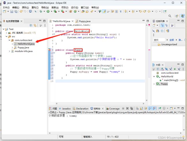187x141 pixels.
Task: Click Last Edit Location arrow icon
Action: point(141,11)
